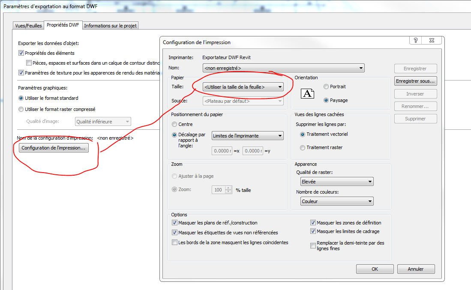The width and height of the screenshot is (471, 290).
Task: Uncheck Masquer les zones de définition
Action: coord(313,223)
